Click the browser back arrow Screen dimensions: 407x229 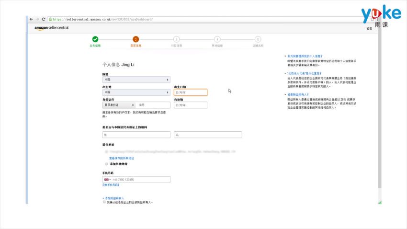point(31,19)
